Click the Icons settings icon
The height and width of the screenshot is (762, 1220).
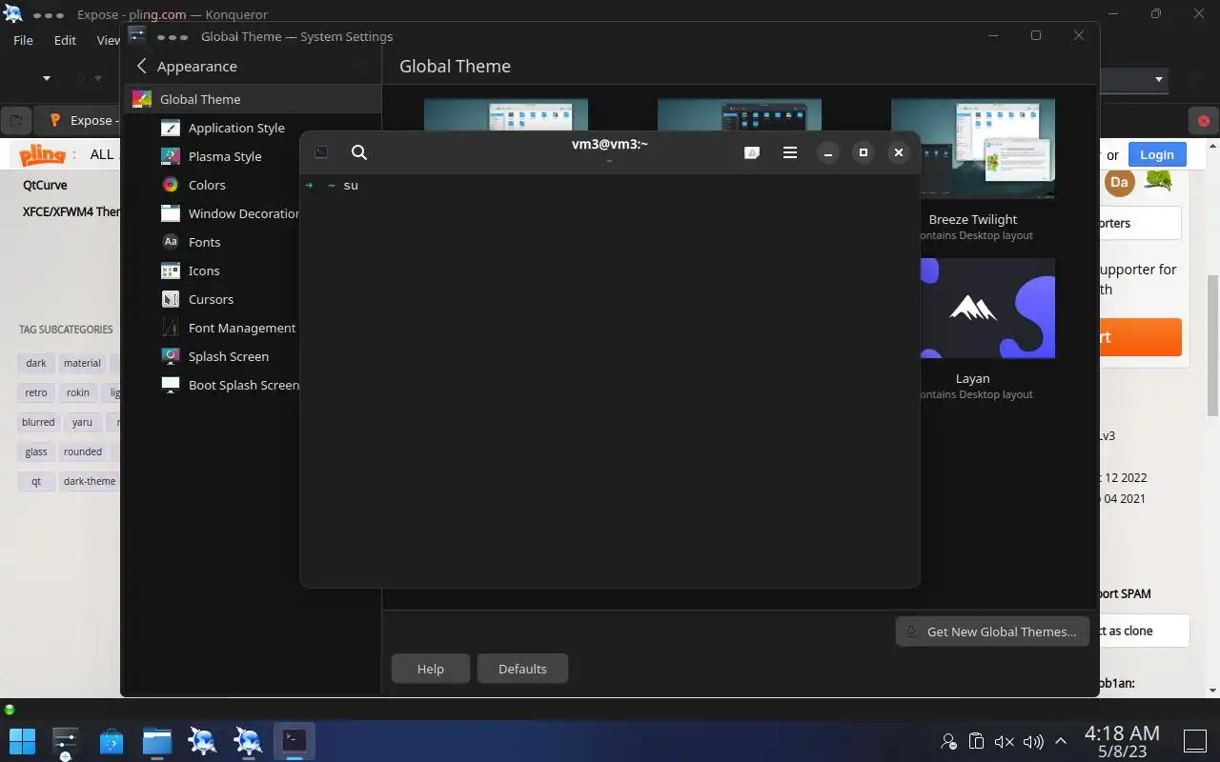pyautogui.click(x=171, y=271)
